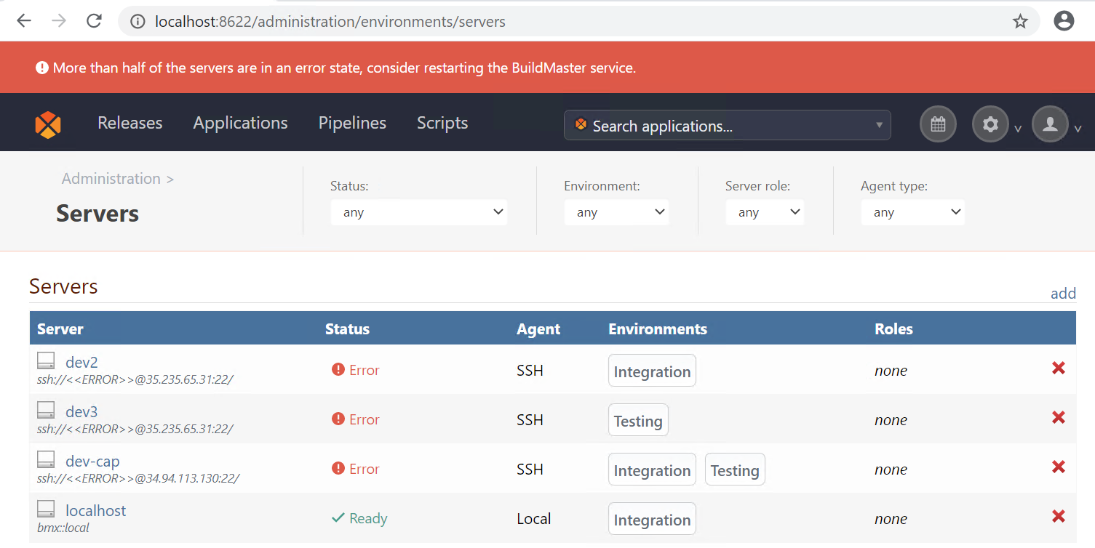The width and height of the screenshot is (1095, 548).
Task: Expand the Search applications dropdown
Action: click(879, 126)
